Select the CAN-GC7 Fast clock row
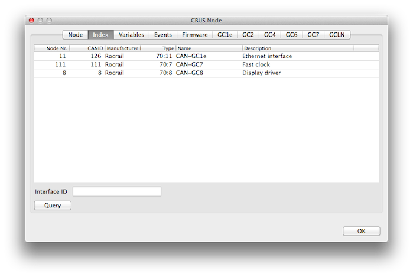 [x=206, y=64]
